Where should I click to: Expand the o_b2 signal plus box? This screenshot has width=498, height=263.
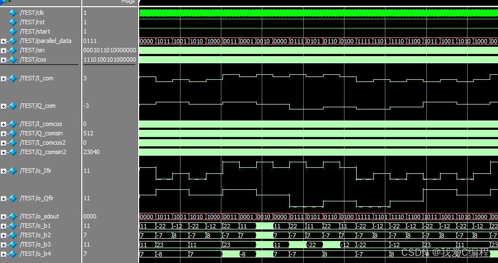[x=3, y=235]
